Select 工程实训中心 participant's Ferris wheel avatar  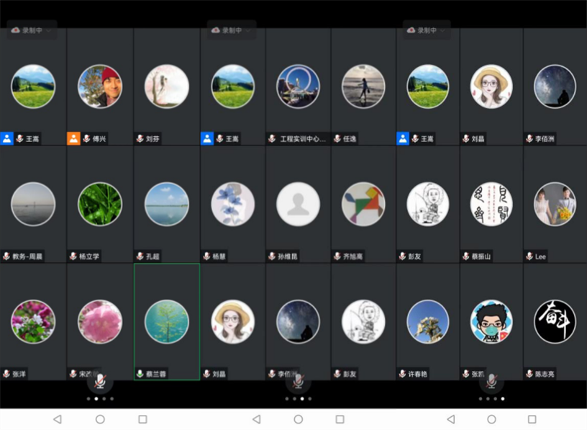click(298, 86)
